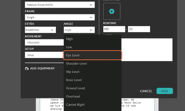
Task: Collapse the Angle dropdown via its chevron
Action: click(91, 30)
